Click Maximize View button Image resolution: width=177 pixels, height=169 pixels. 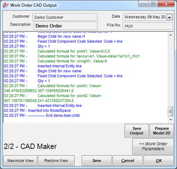coord(20,160)
